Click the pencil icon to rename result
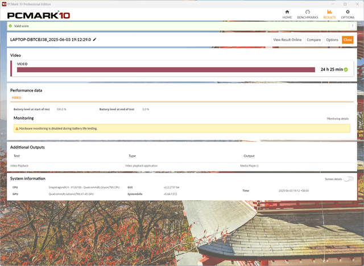 (94, 39)
